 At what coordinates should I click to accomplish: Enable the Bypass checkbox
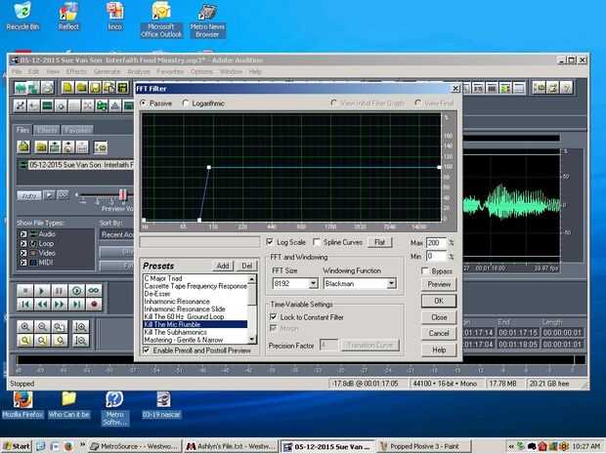click(x=426, y=270)
